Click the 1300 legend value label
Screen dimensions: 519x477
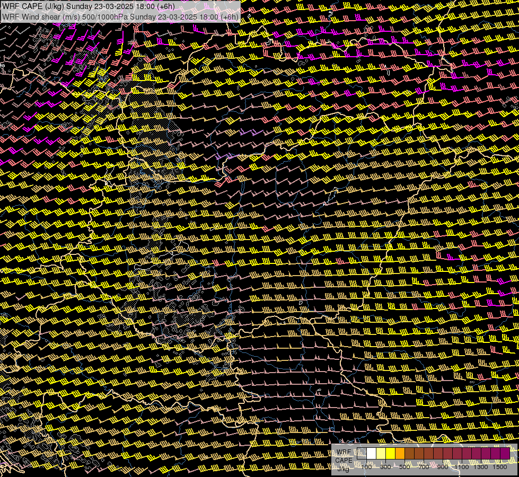pos(481,467)
